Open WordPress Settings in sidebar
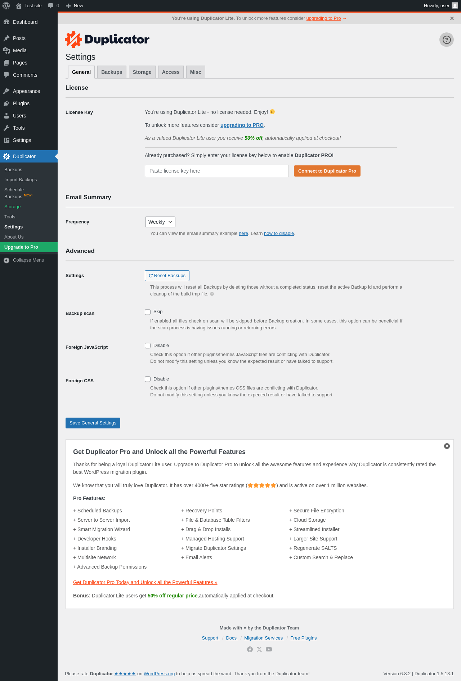This screenshot has height=681, width=461. [29, 140]
